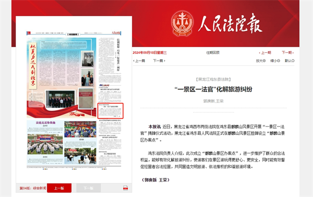The image size is (313, 197).
Task: Go to next issue 下一期
Action: 287,53
